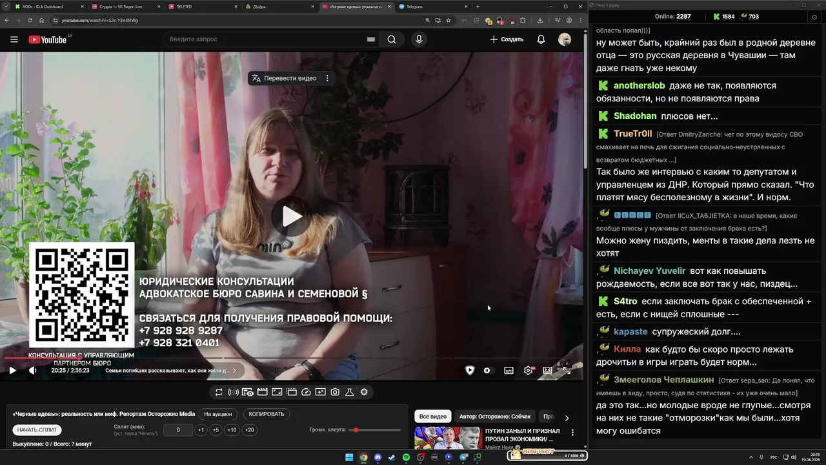Expand the chapter title 'Семьи погибших рассказывают'
The image size is (826, 465).
[x=170, y=371]
